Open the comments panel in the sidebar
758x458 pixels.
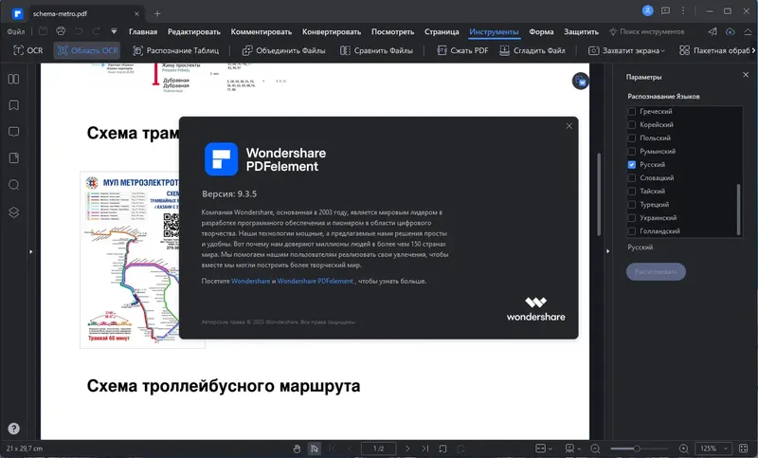point(13,132)
